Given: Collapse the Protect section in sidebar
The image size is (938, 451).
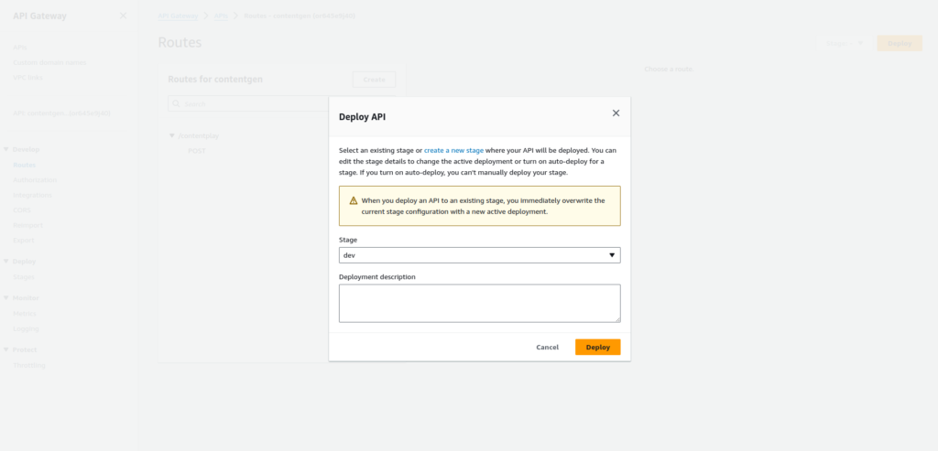Looking at the screenshot, I should [x=6, y=349].
